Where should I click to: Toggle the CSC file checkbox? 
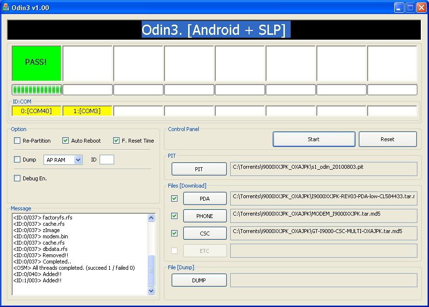pyautogui.click(x=174, y=233)
